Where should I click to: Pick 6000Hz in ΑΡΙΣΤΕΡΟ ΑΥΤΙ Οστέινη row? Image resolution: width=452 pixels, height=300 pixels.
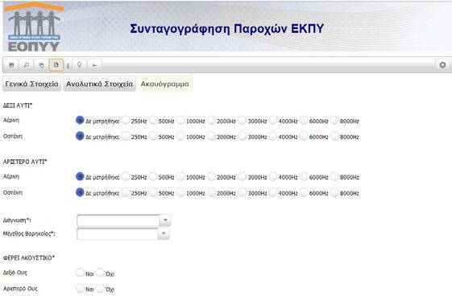click(304, 192)
